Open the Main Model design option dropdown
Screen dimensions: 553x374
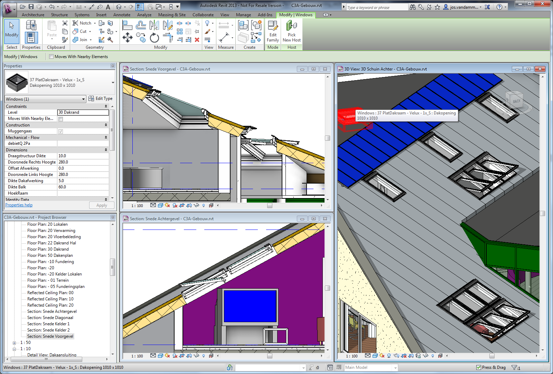point(395,368)
